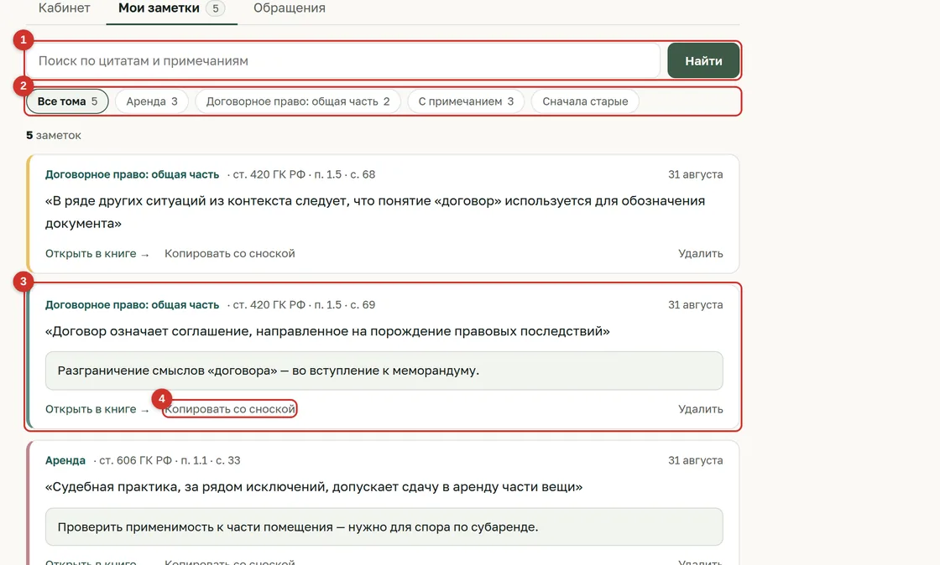The width and height of the screenshot is (940, 565).
Task: Click the quote «Договор означает соглашение…»
Action: coord(327,331)
